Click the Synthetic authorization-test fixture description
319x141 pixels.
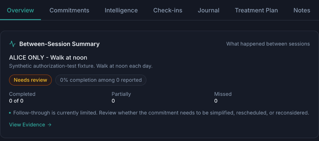pos(81,66)
